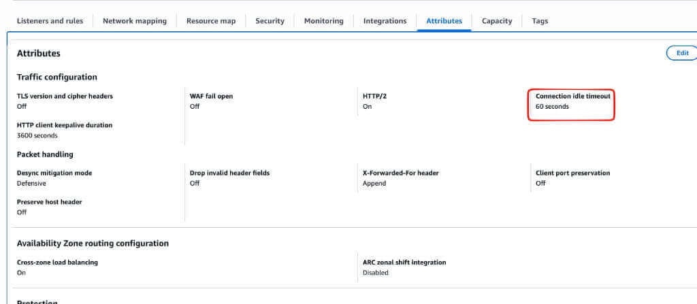Click the ARC zonal shift integration label

(x=404, y=263)
